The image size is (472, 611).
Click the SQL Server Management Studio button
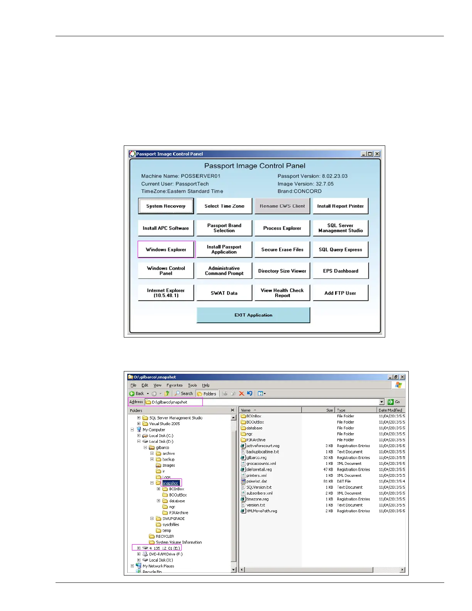(341, 228)
